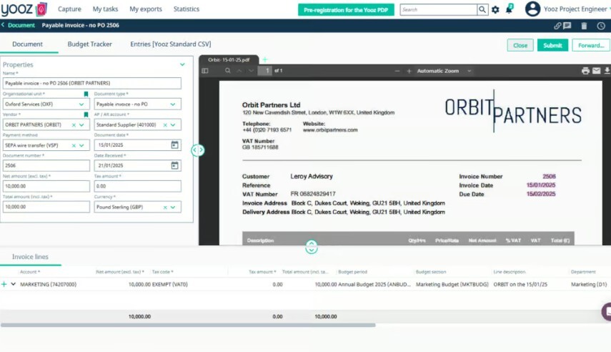Click Pre-registration for the Yooz PDP button

(x=346, y=10)
